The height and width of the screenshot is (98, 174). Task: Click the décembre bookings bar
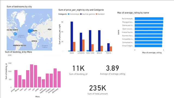tap(59, 79)
